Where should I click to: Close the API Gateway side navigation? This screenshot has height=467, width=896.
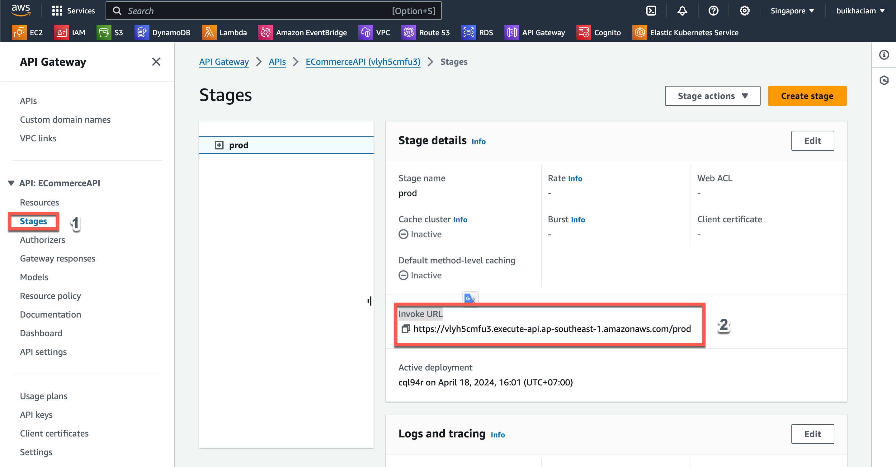click(x=156, y=62)
